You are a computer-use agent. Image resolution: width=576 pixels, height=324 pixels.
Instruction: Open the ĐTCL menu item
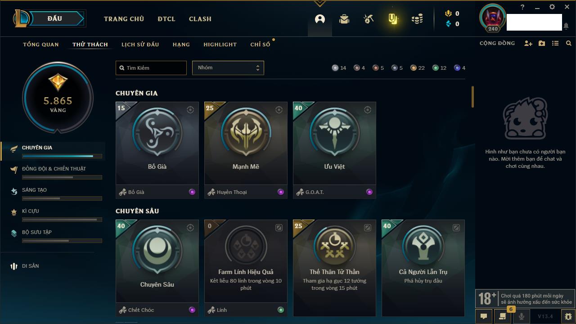[x=166, y=19]
